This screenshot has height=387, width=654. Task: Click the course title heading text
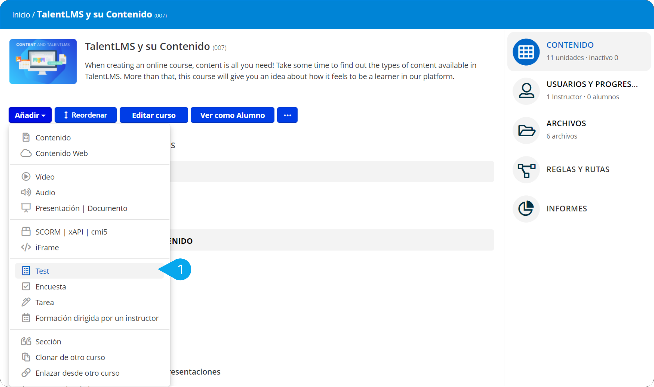coord(147,46)
